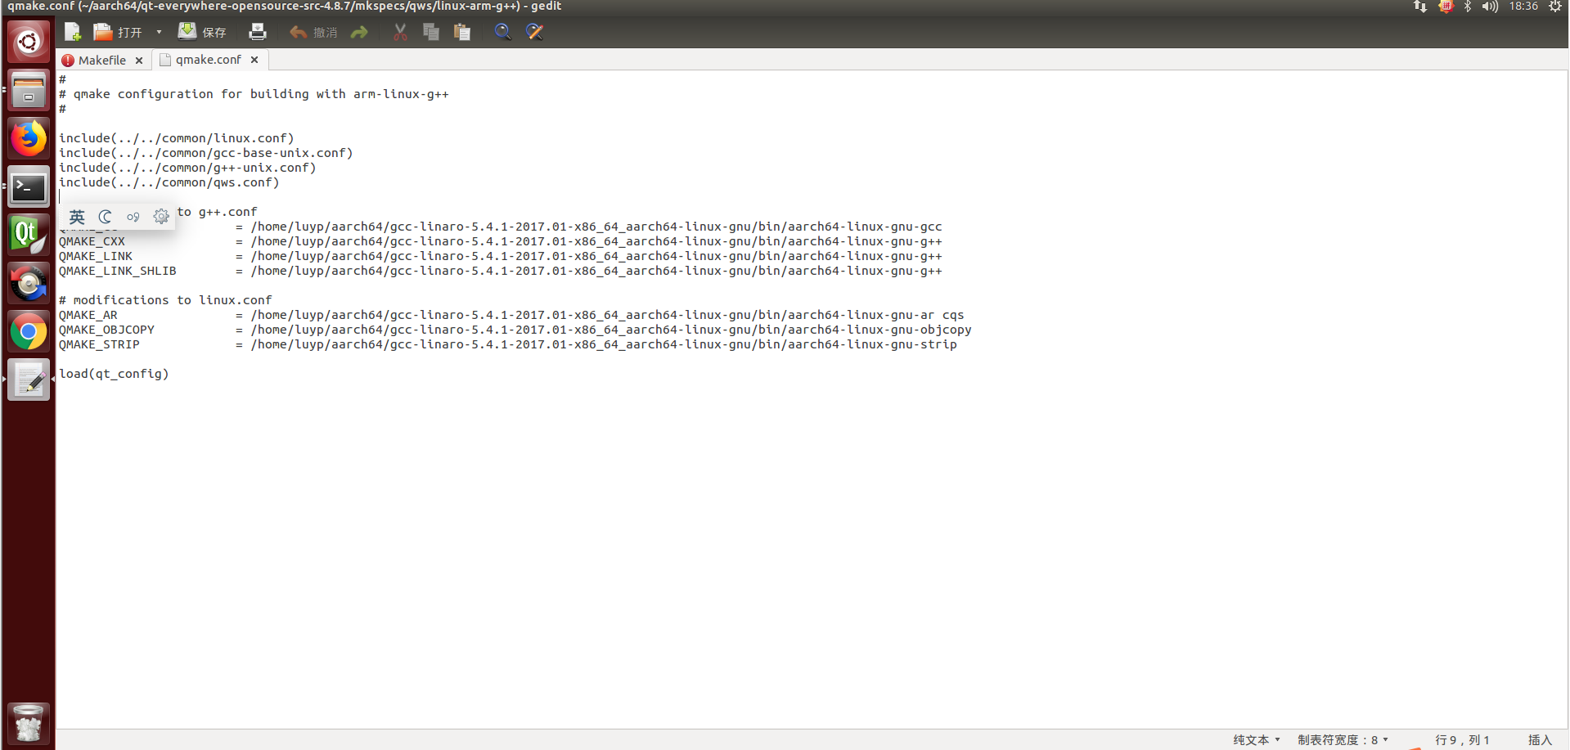This screenshot has height=750, width=1570.
Task: Open the software updater launcher icon
Action: tap(29, 284)
